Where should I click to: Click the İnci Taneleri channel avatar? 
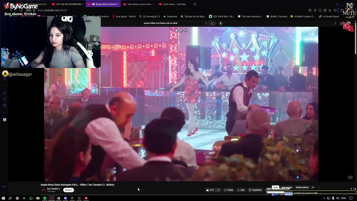(x=43, y=190)
